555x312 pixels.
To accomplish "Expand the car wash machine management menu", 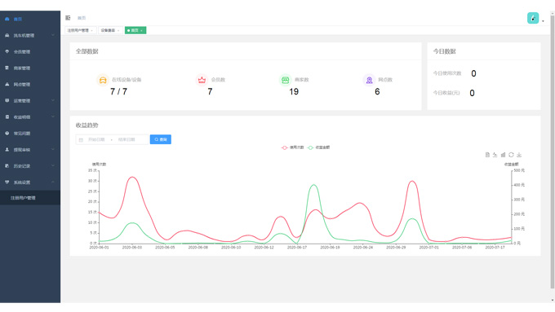I will click(30, 35).
